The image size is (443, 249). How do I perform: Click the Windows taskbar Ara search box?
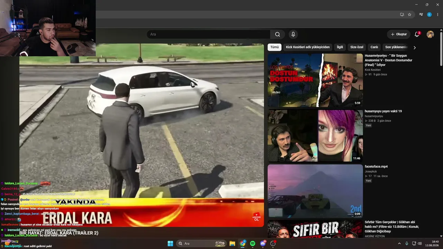[201, 243]
